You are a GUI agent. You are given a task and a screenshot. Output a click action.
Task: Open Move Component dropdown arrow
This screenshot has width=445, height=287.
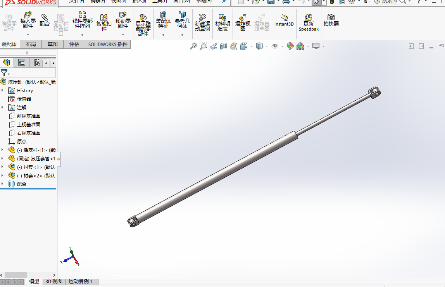point(123,35)
